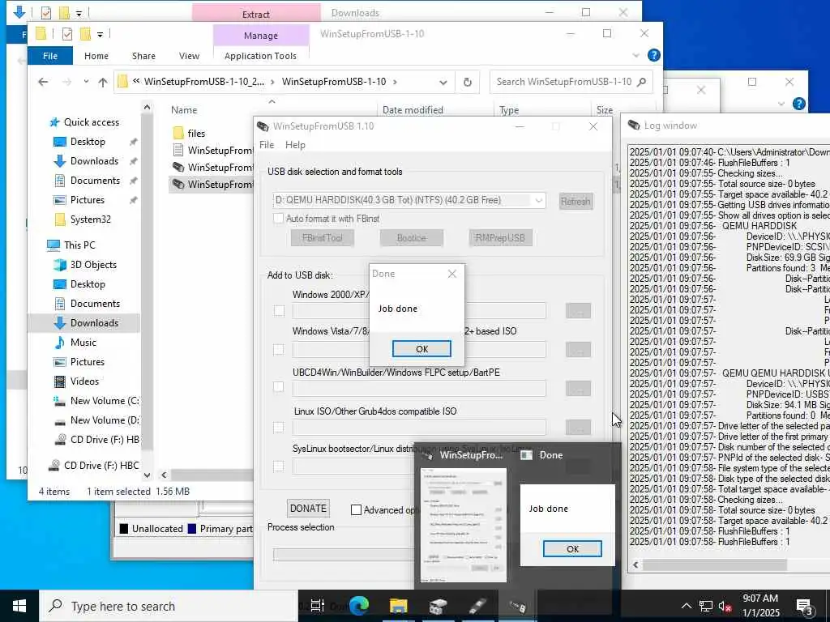Browse for Windows 2000/XP source folder
This screenshot has width=830, height=622.
tap(578, 311)
